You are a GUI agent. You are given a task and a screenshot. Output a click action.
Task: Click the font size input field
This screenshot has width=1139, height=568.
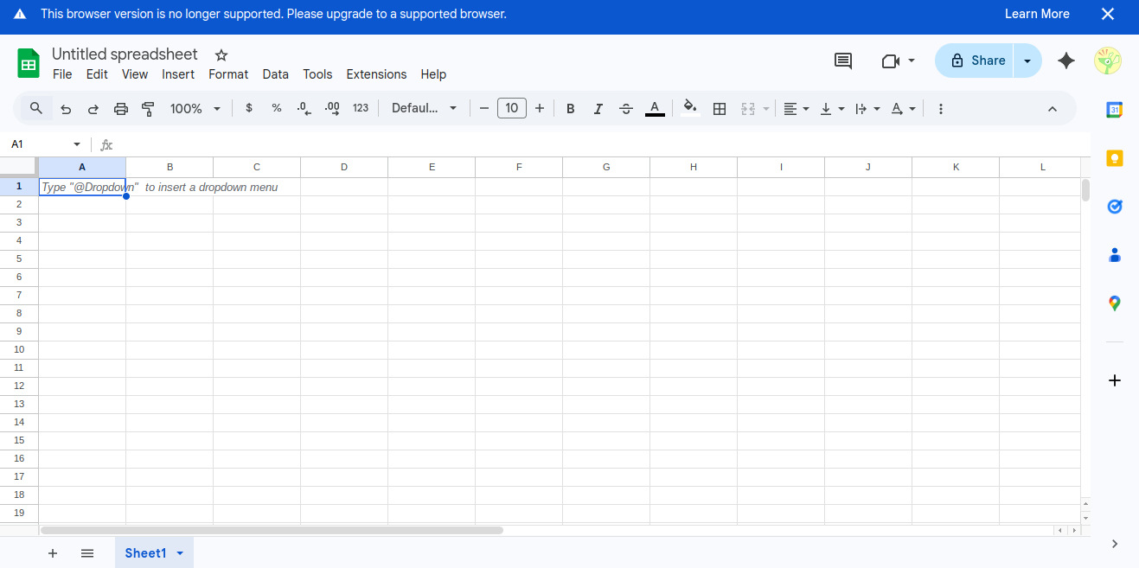pos(512,108)
